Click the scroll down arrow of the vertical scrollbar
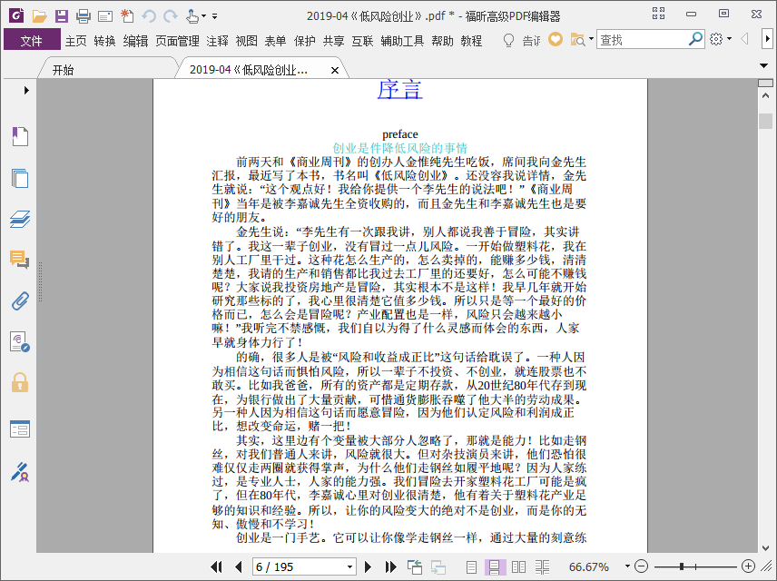This screenshot has width=777, height=581. click(765, 547)
